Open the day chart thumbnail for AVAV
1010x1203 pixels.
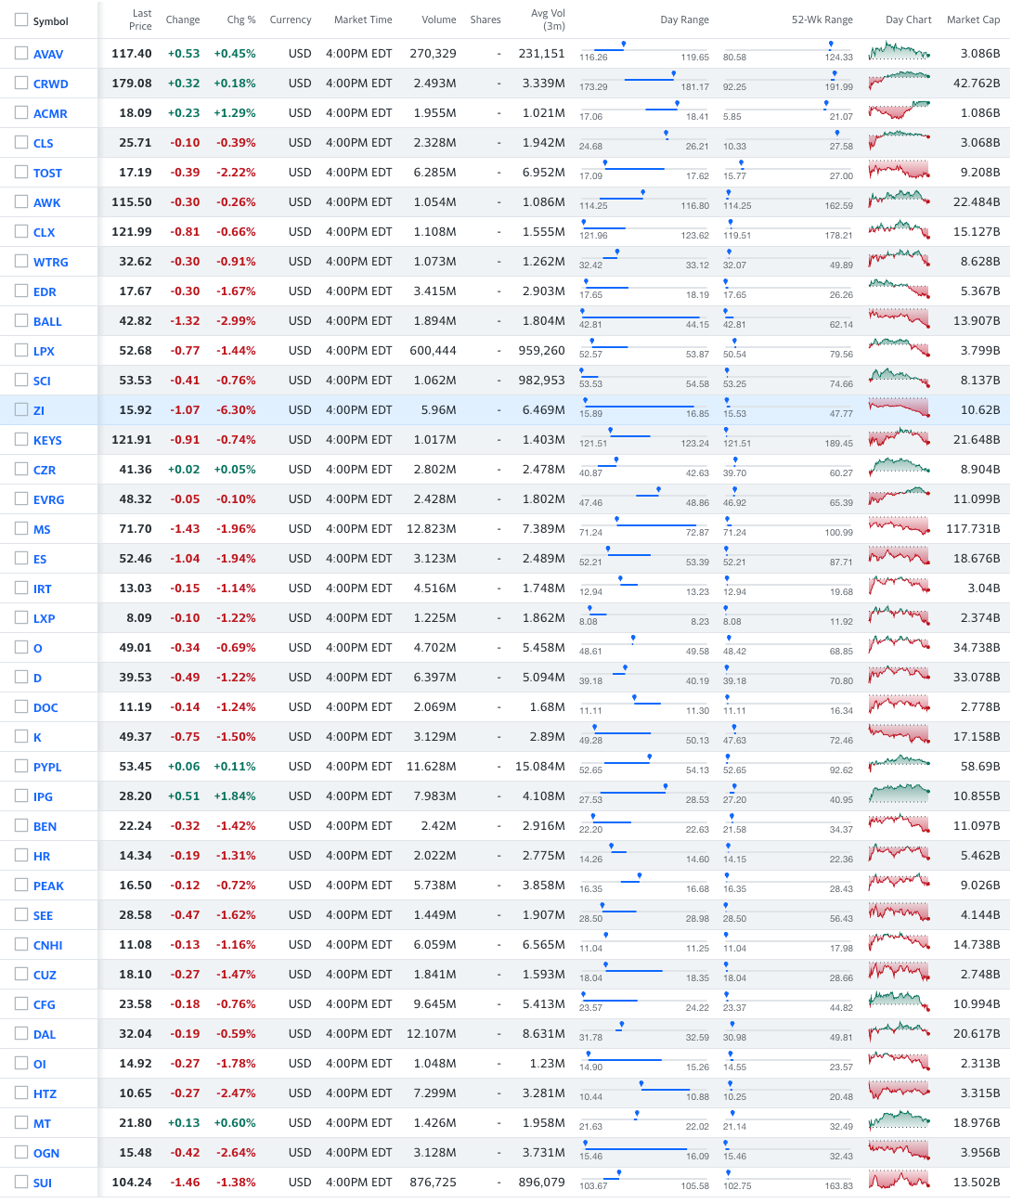point(900,51)
